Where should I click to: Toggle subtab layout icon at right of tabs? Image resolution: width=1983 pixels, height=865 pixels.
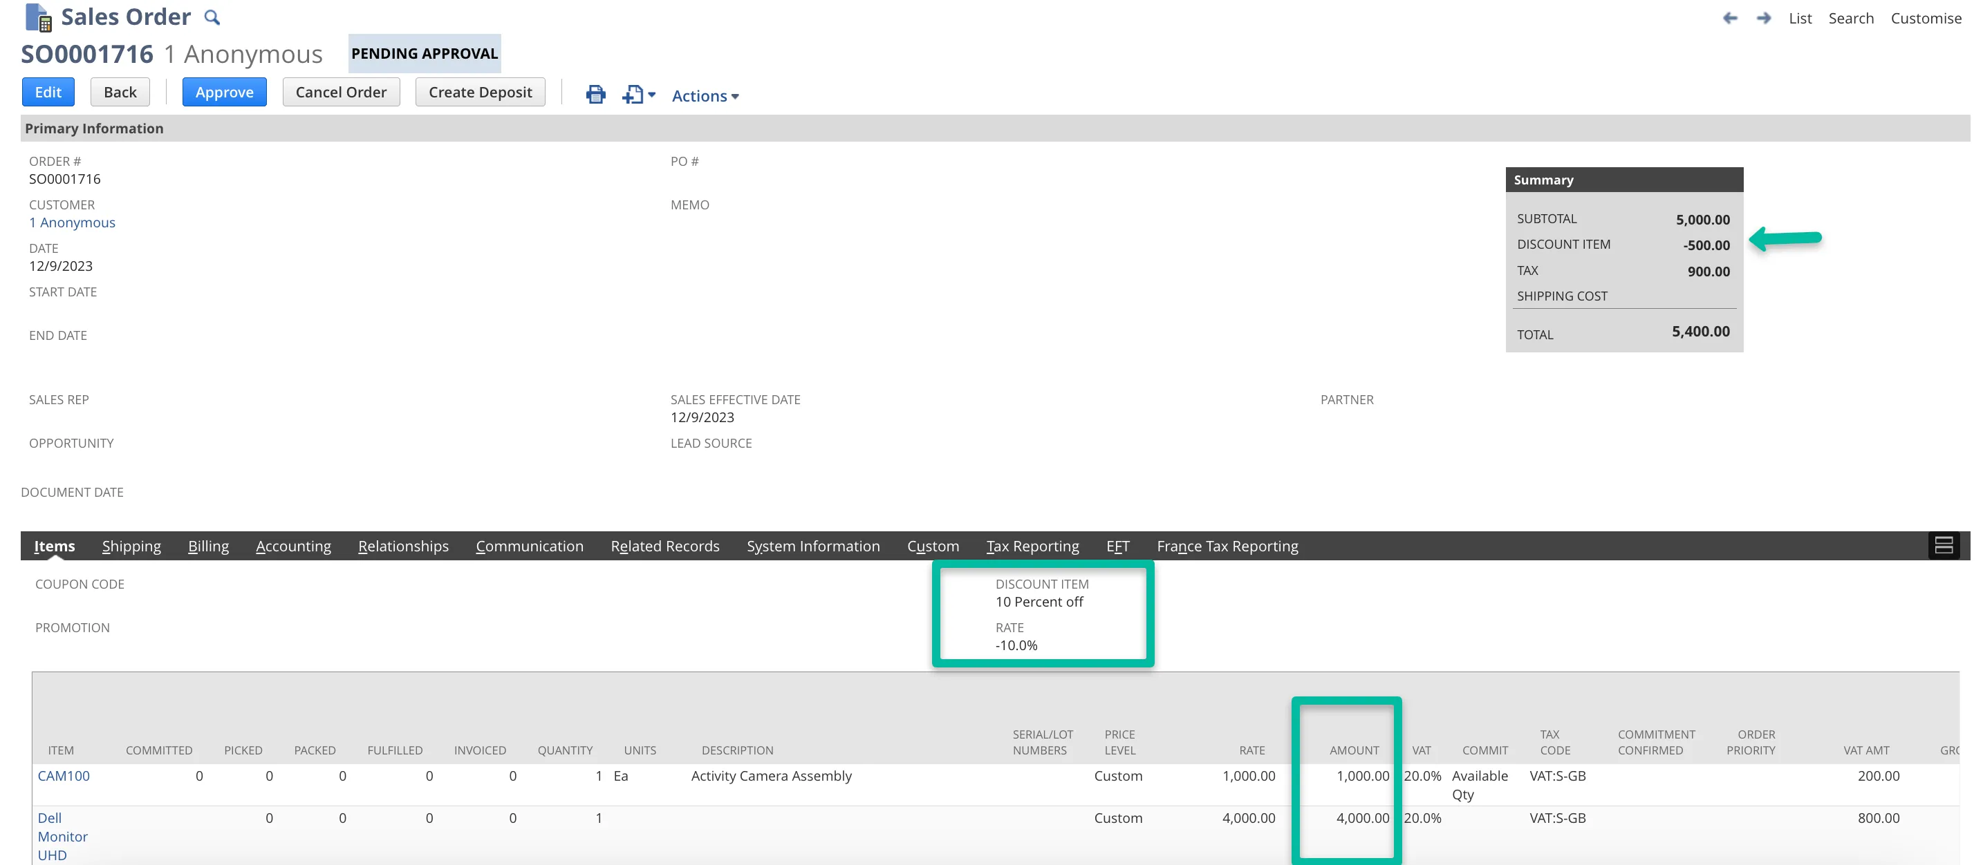pos(1944,545)
